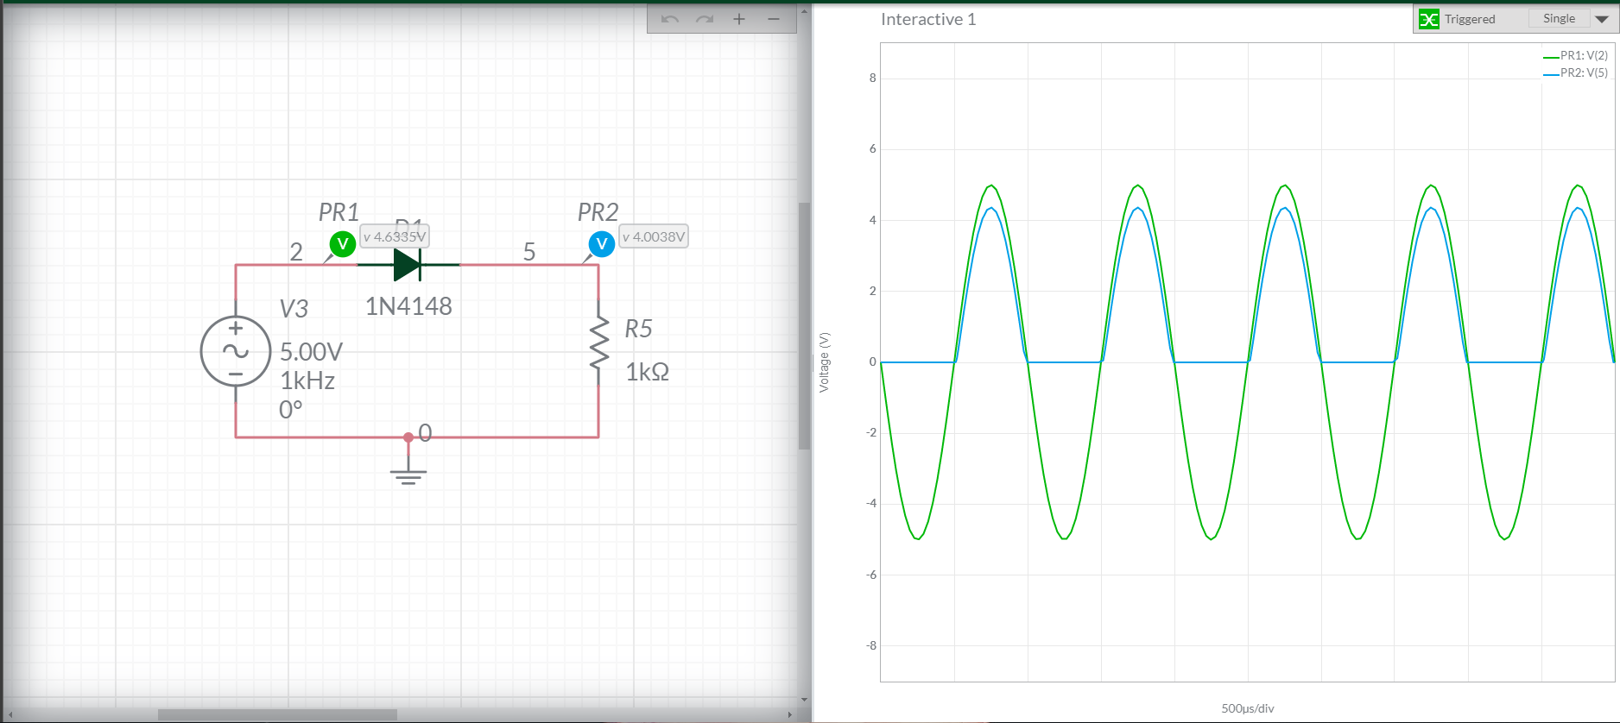1620x723 pixels.
Task: Click net label 0 near ground
Action: 425,433
